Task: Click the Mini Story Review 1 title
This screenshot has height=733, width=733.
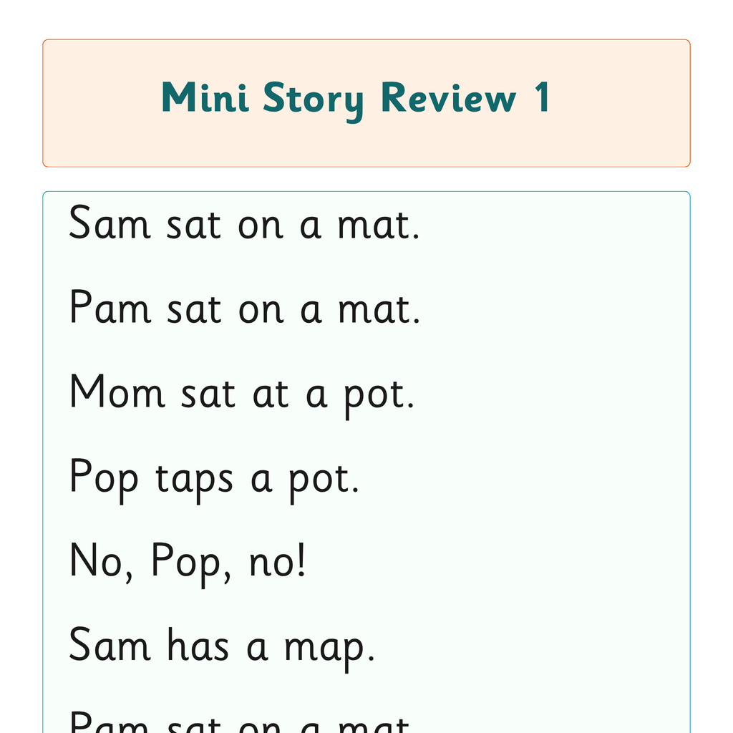Action: (x=355, y=99)
